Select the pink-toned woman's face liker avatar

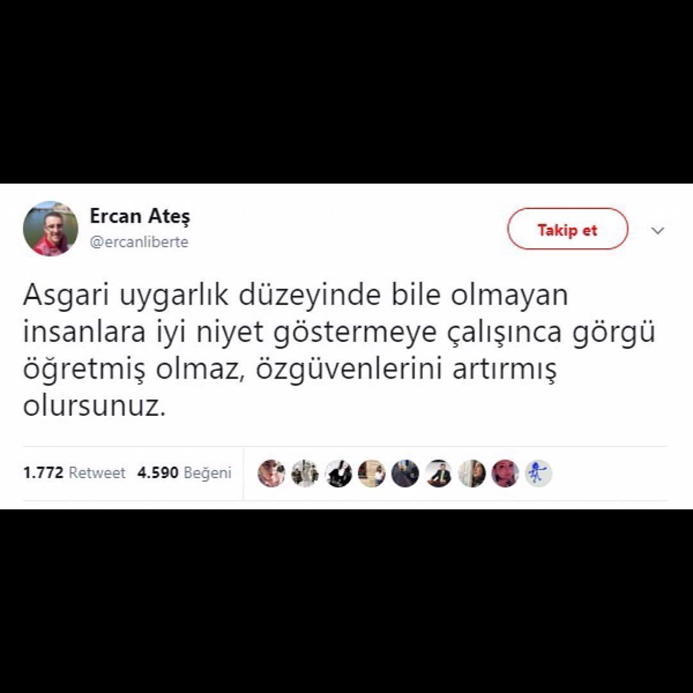click(505, 474)
